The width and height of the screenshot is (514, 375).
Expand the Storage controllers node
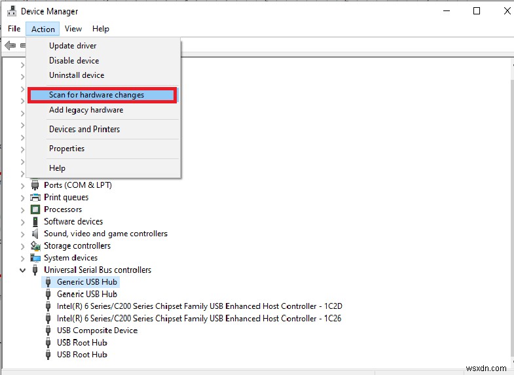[x=22, y=246]
